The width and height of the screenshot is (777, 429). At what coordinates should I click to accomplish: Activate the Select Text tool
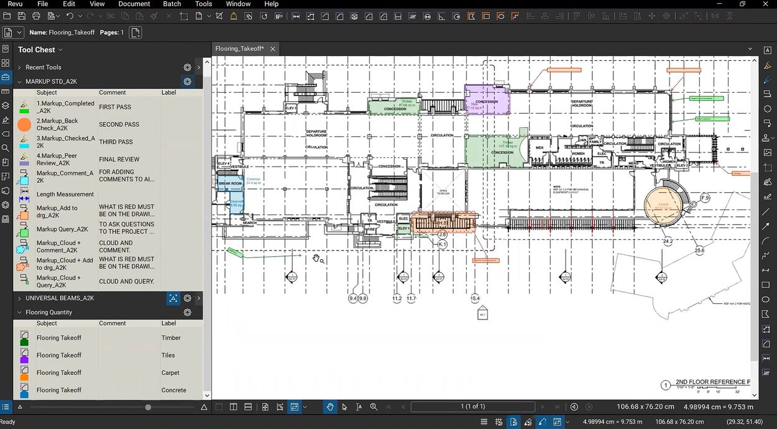pyautogui.click(x=359, y=407)
